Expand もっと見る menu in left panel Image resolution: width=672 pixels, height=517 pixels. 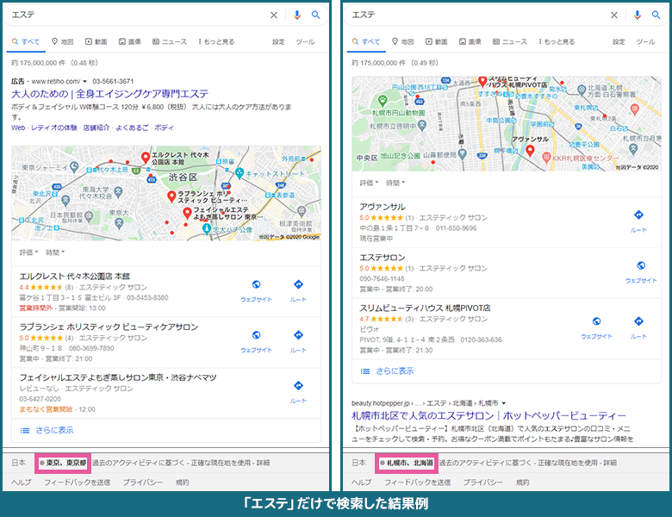[216, 41]
